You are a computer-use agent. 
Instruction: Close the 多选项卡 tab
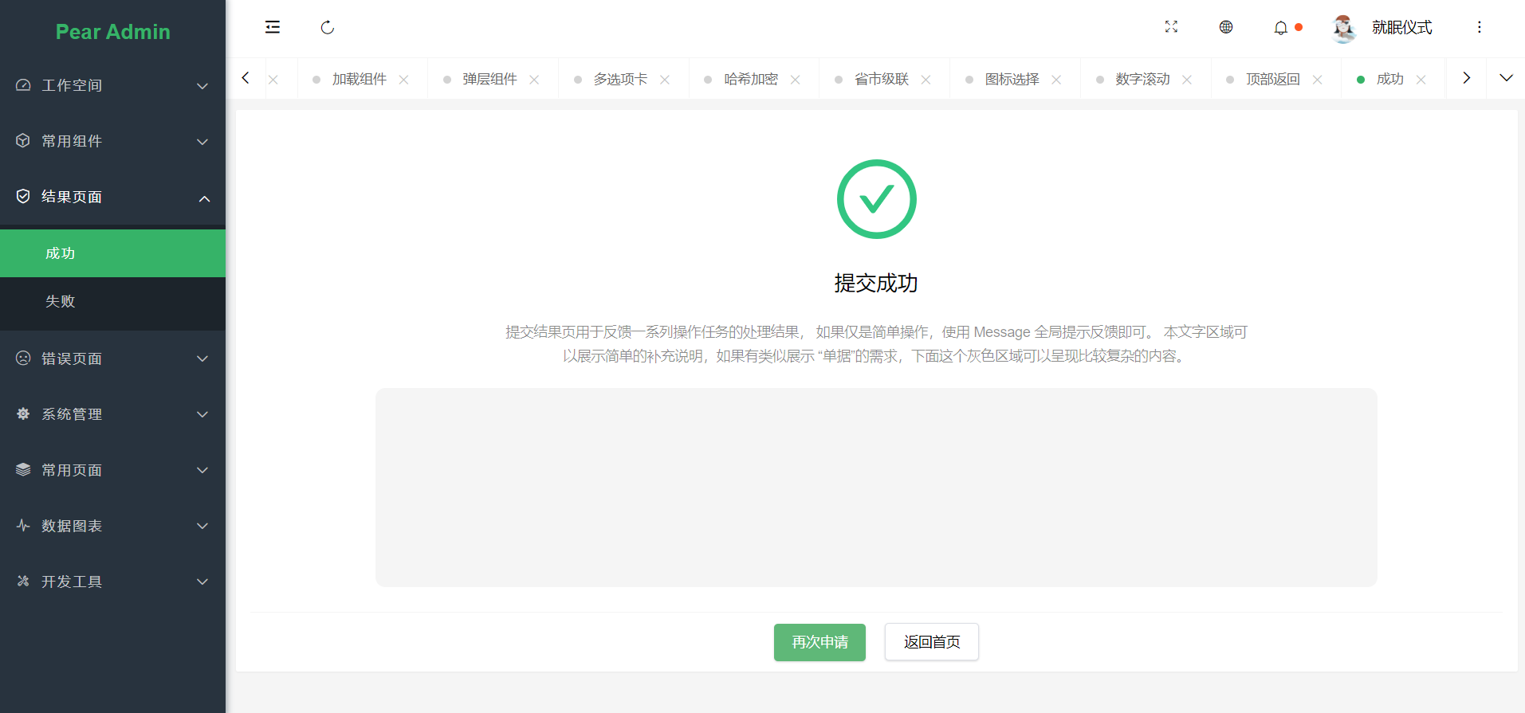pos(665,80)
